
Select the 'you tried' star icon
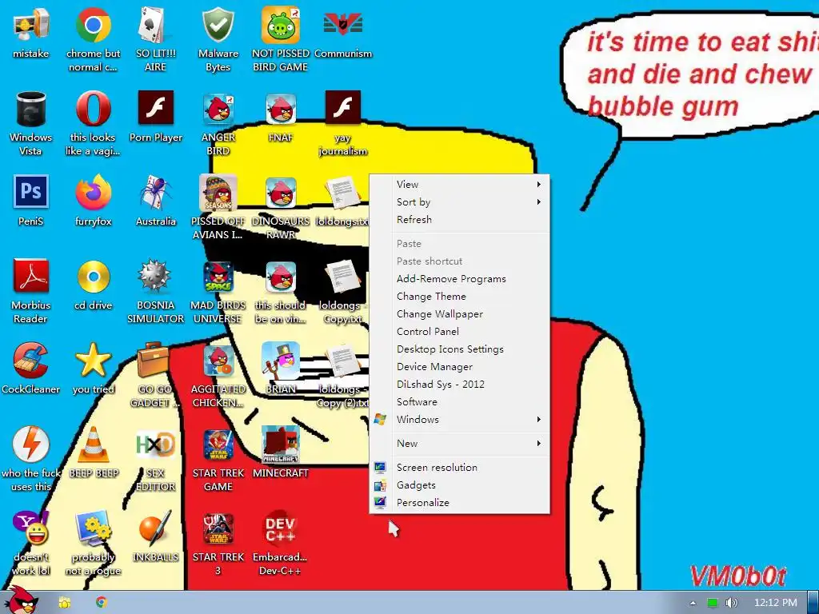(93, 368)
